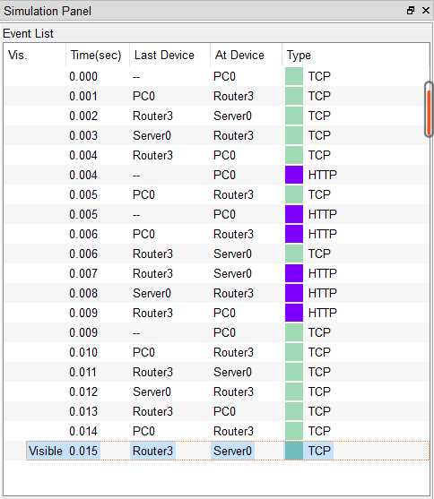Toggle the Visible marker on the 0.015 row
This screenshot has width=434, height=499.
coord(46,451)
